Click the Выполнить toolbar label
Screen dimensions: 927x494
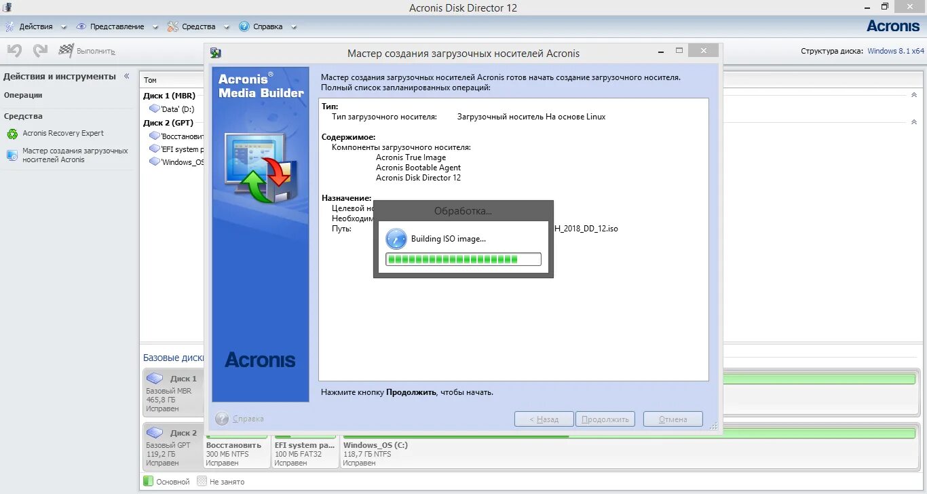click(96, 51)
